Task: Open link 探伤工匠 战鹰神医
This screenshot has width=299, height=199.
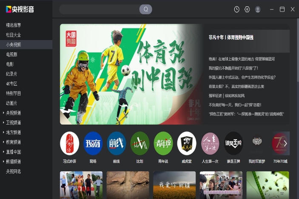Action: (246, 114)
